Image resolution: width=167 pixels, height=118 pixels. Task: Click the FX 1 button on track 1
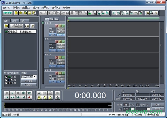[61, 35]
